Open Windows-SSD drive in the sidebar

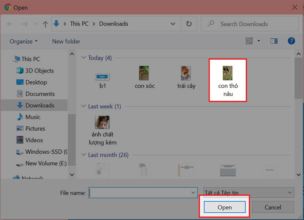(x=42, y=152)
